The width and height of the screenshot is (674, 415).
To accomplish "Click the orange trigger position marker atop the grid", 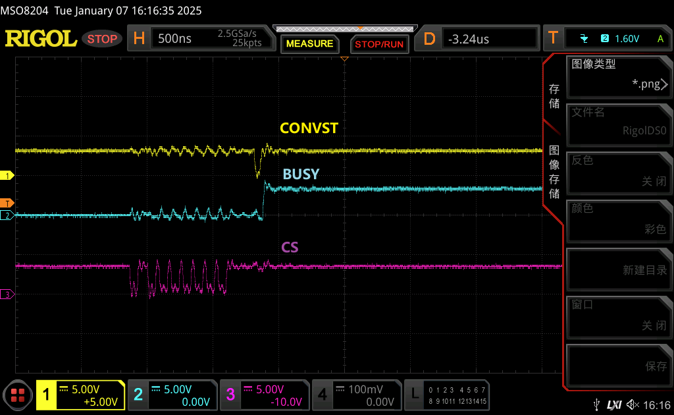I will pyautogui.click(x=344, y=59).
